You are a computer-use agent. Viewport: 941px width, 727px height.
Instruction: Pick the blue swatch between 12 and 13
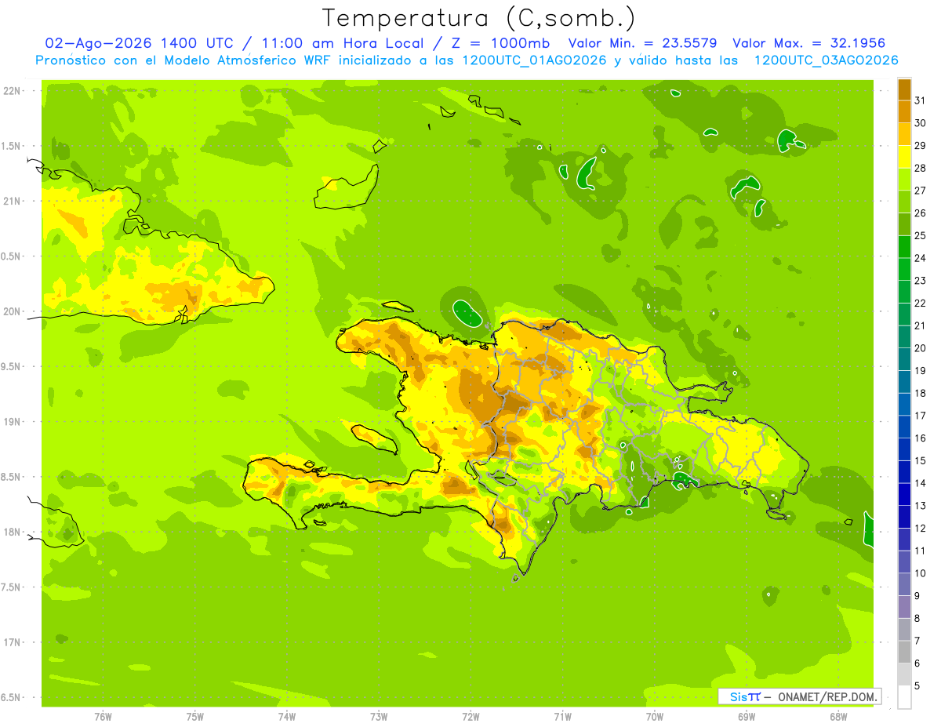pyautogui.click(x=904, y=517)
